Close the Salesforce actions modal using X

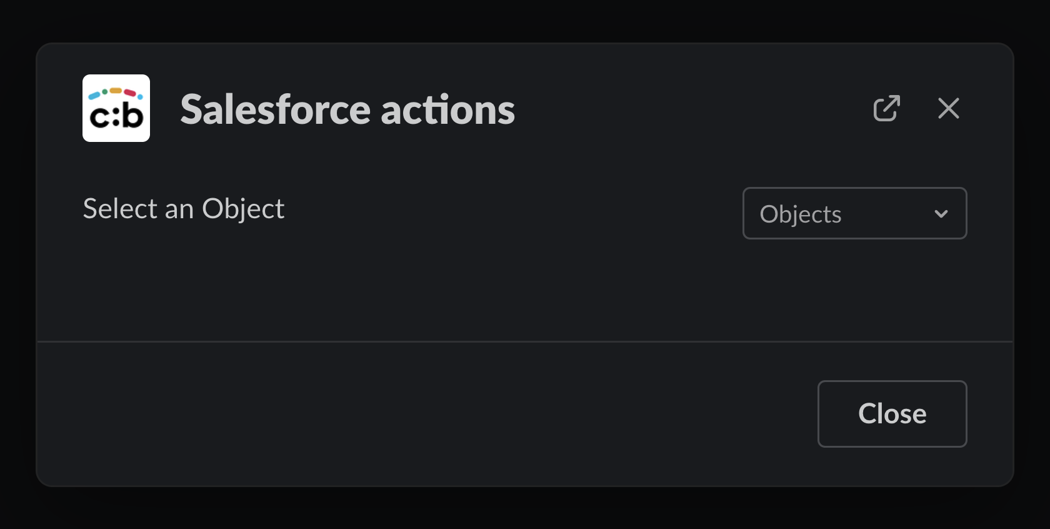pos(948,108)
